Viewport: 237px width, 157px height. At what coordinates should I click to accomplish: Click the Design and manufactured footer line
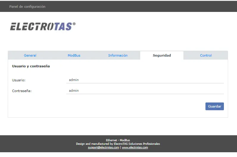tap(118, 144)
